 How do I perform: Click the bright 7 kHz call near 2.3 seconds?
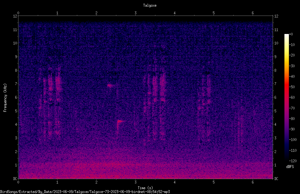click(111, 86)
